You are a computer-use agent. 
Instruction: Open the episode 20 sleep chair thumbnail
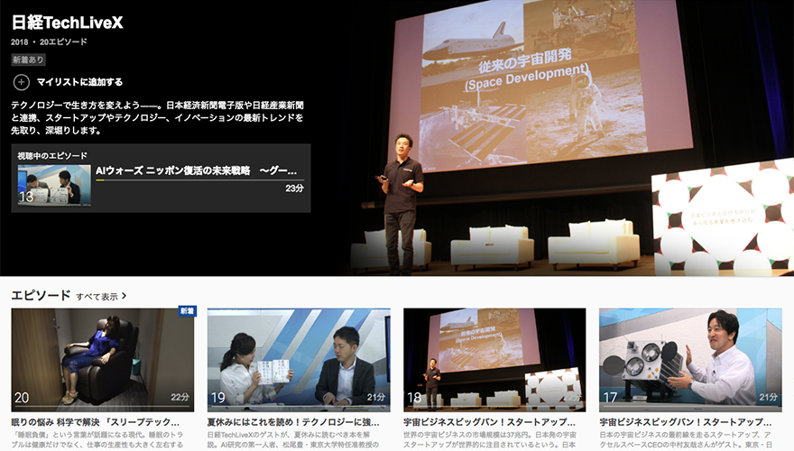point(102,359)
